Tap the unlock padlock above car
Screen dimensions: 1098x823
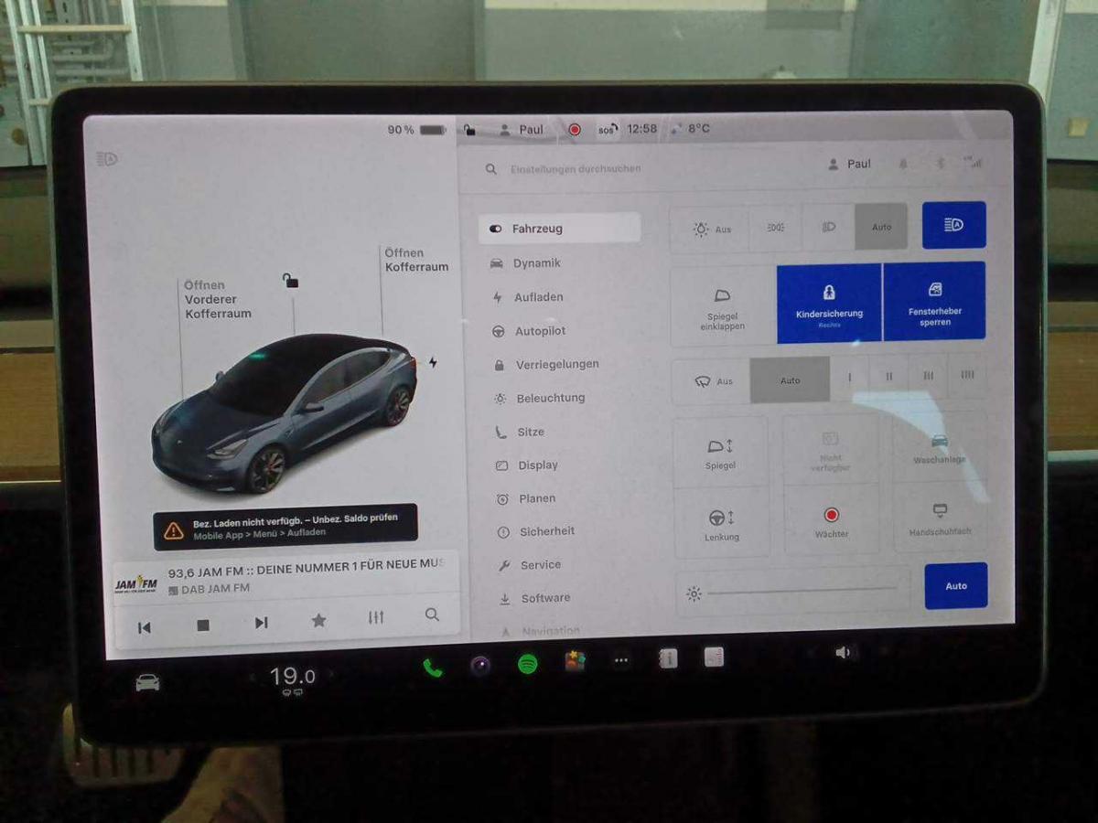(290, 281)
